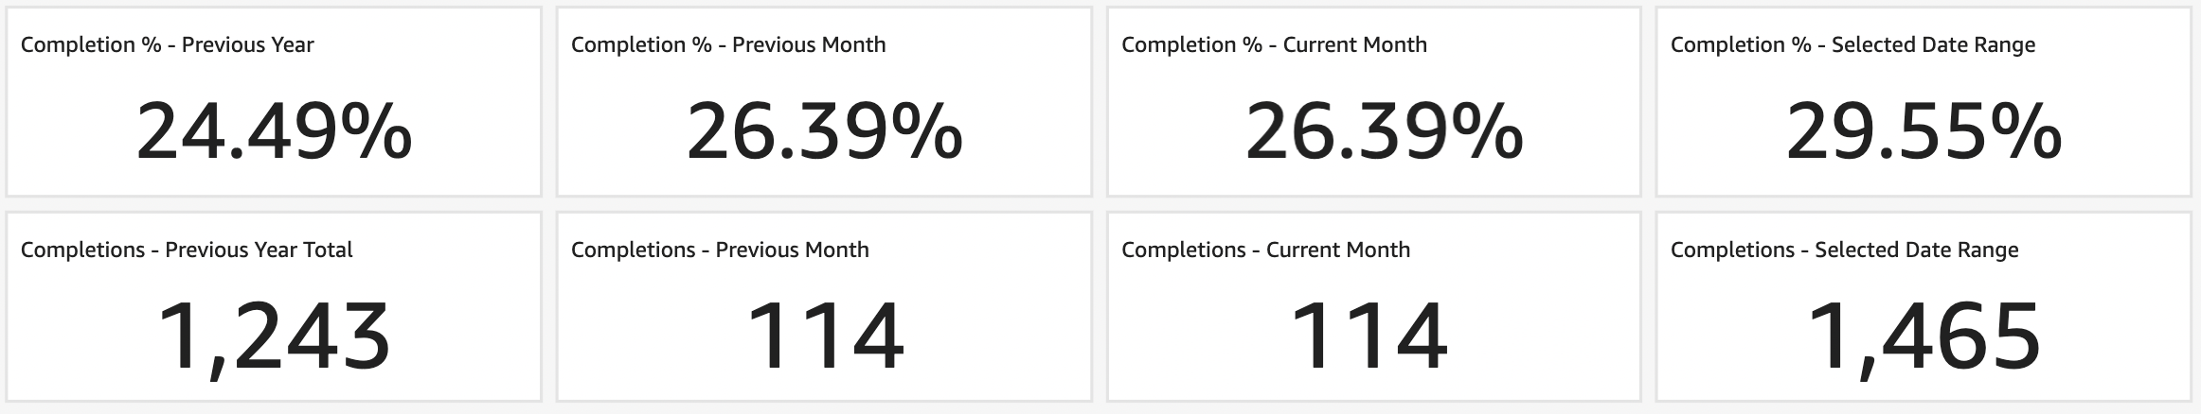Click the 'Completion % - Previous Year' title
The height and width of the screenshot is (414, 2201).
[167, 44]
